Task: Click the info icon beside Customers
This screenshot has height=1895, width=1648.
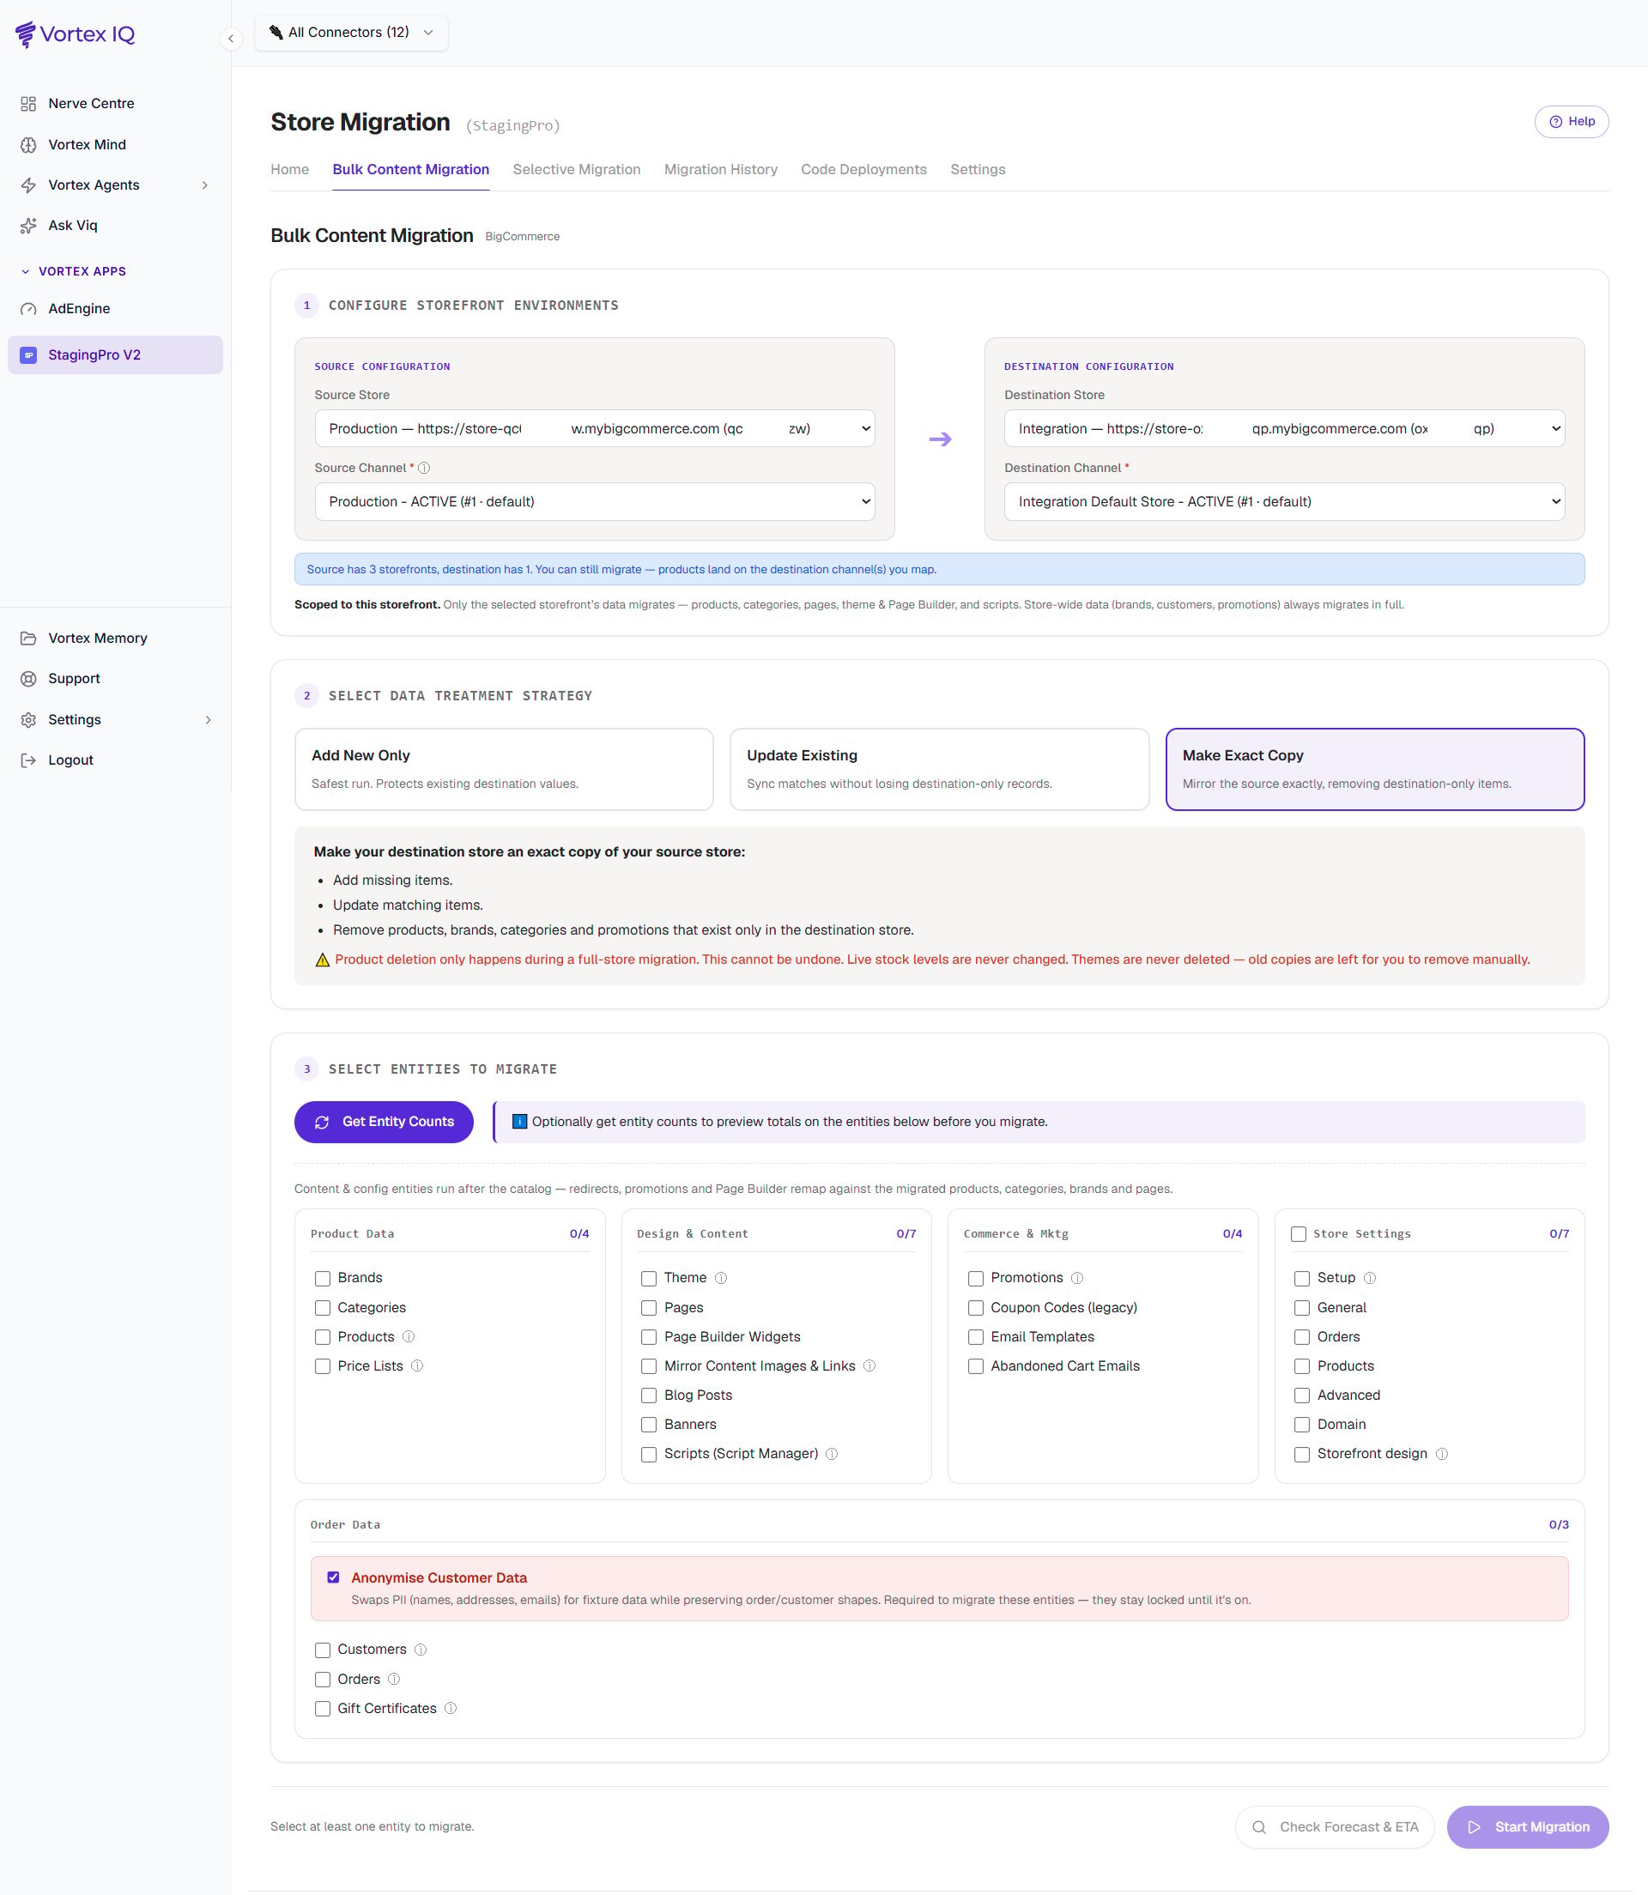Action: click(x=421, y=1650)
